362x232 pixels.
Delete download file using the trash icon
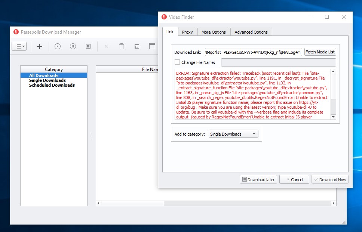click(x=121, y=46)
